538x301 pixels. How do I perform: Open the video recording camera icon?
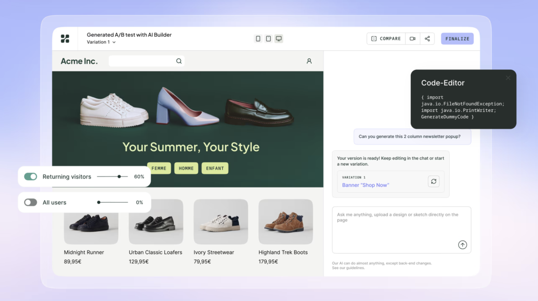click(x=413, y=39)
